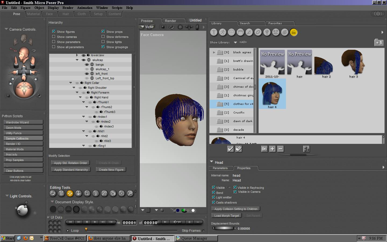This screenshot has height=242, width=387.
Task: Switch to the Parameters tab
Action: tap(220, 168)
